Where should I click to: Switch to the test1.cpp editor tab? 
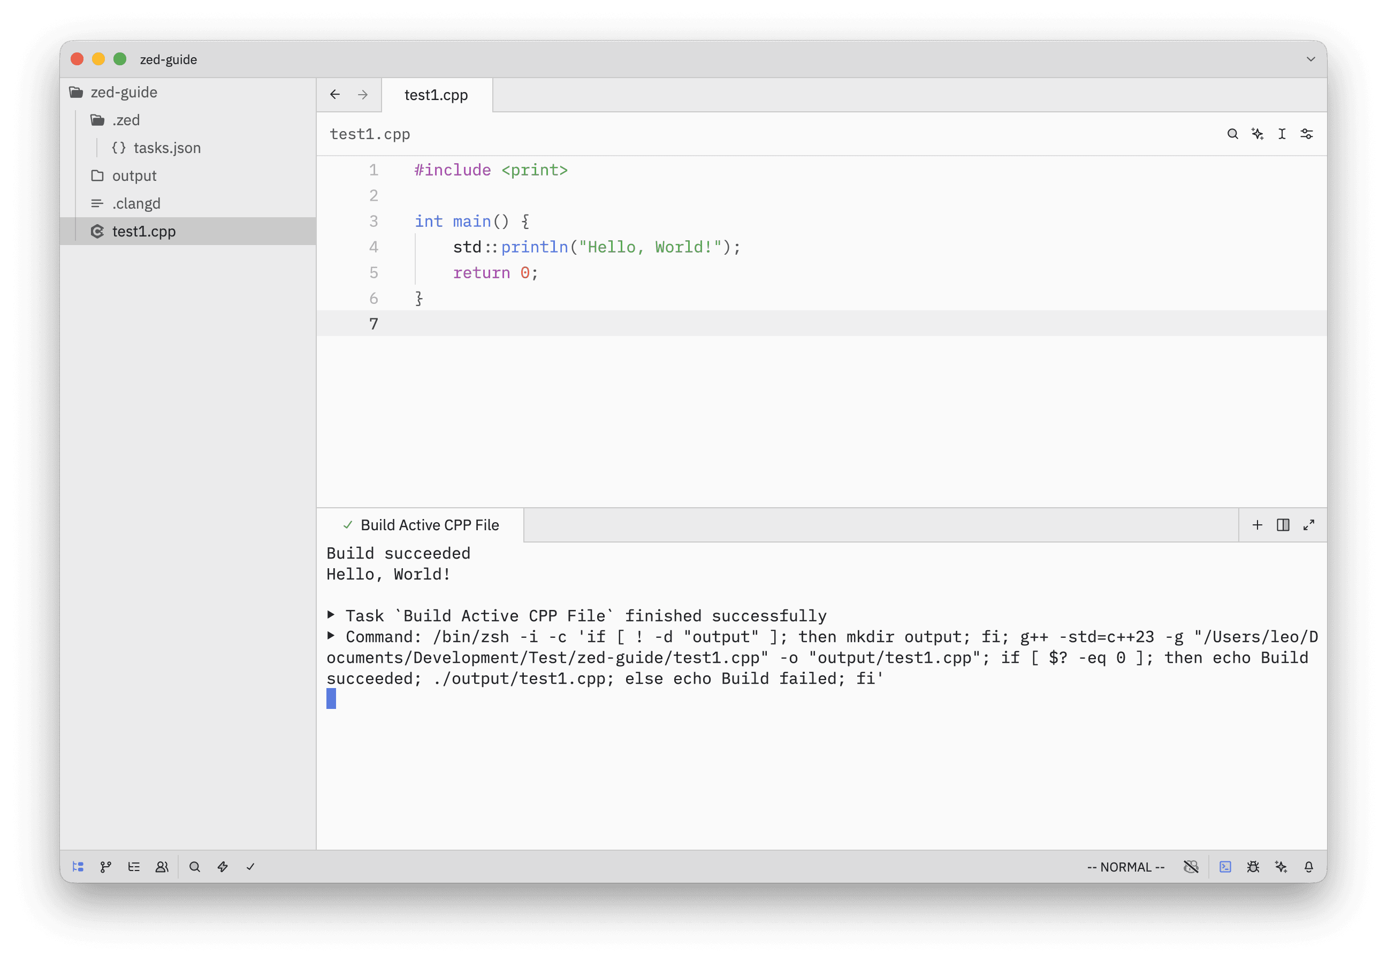[436, 95]
